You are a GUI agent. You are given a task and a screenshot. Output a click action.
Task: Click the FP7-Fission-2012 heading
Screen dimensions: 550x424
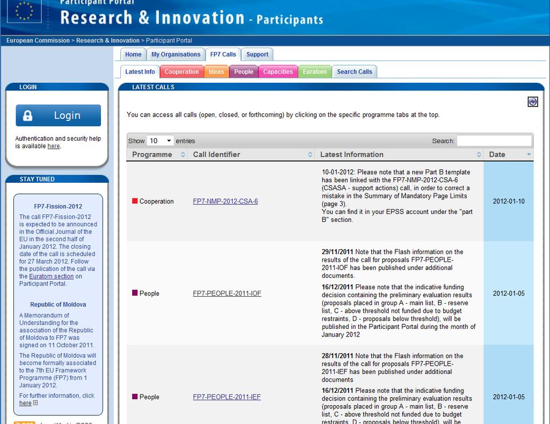58,206
